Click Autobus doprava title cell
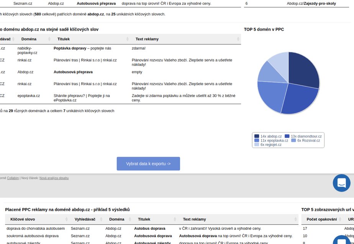This screenshot has height=244, width=354. pos(150,228)
